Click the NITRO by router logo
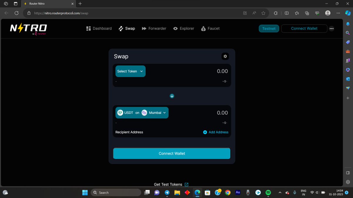 pyautogui.click(x=28, y=29)
